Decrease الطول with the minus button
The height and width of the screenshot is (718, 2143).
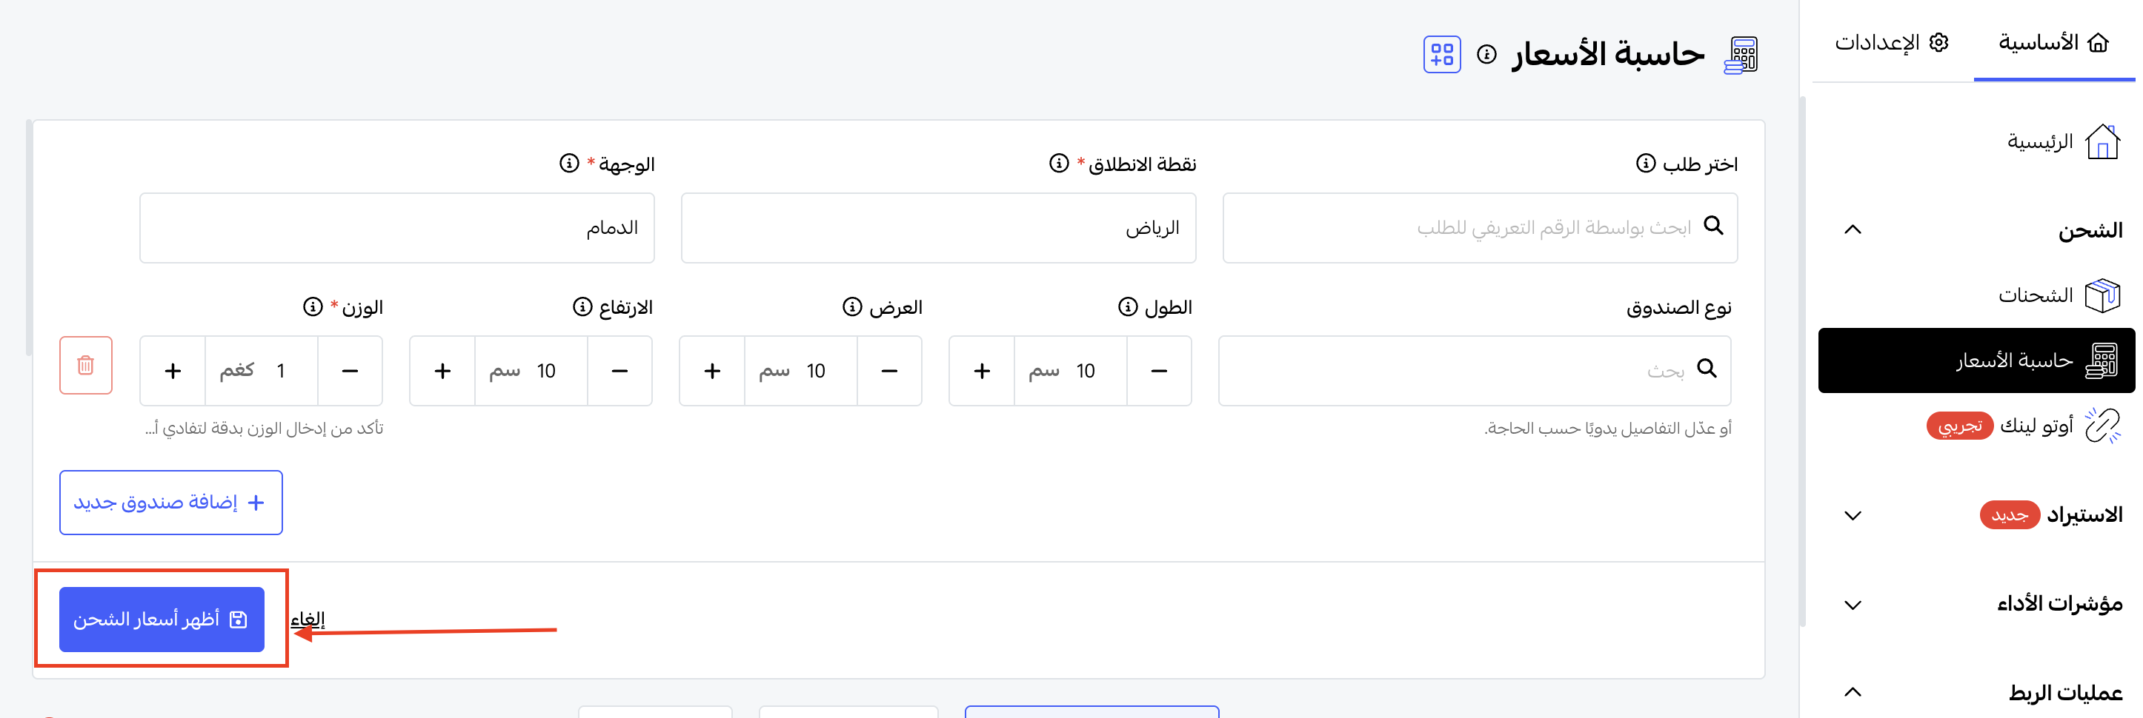(x=1159, y=371)
